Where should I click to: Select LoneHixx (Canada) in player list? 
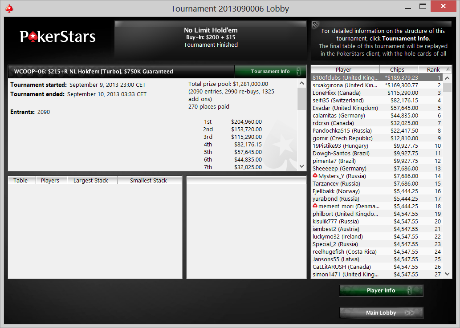tap(377, 93)
